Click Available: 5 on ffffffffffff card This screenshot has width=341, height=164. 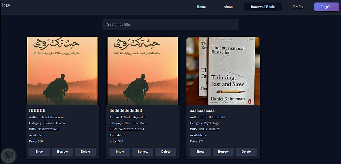point(37,135)
